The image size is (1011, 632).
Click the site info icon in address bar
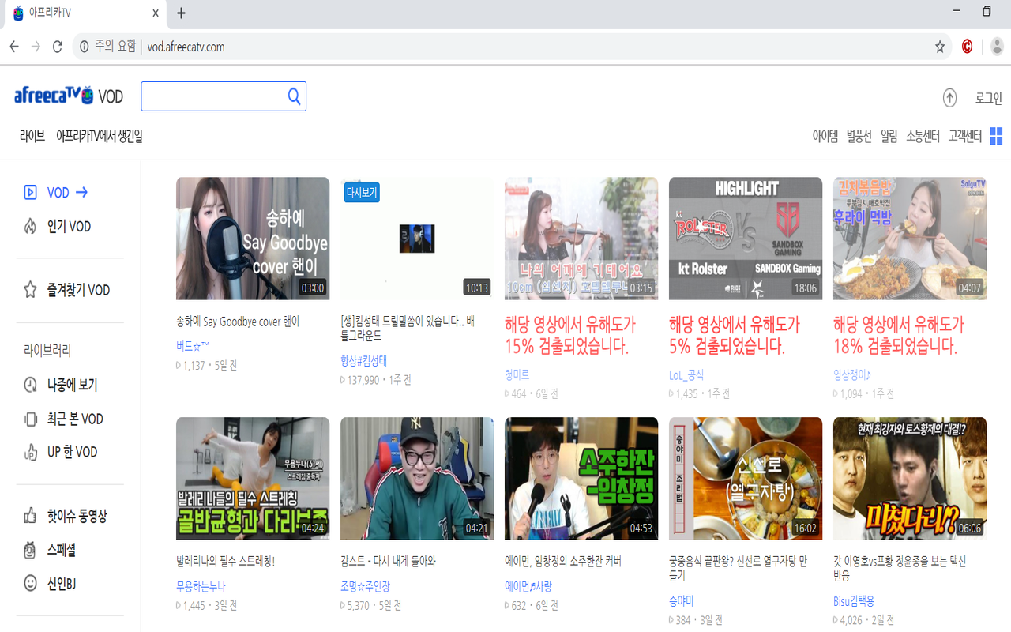point(84,47)
